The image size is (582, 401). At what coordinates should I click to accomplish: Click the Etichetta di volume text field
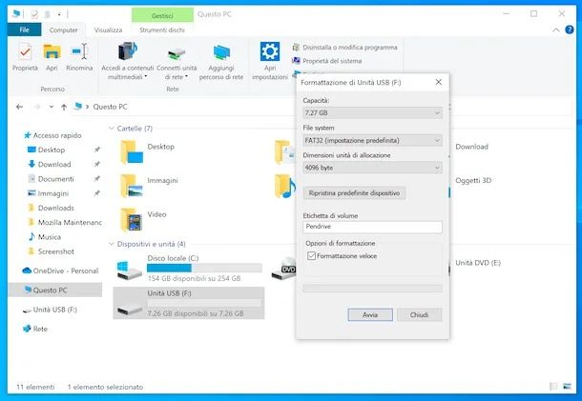[372, 227]
